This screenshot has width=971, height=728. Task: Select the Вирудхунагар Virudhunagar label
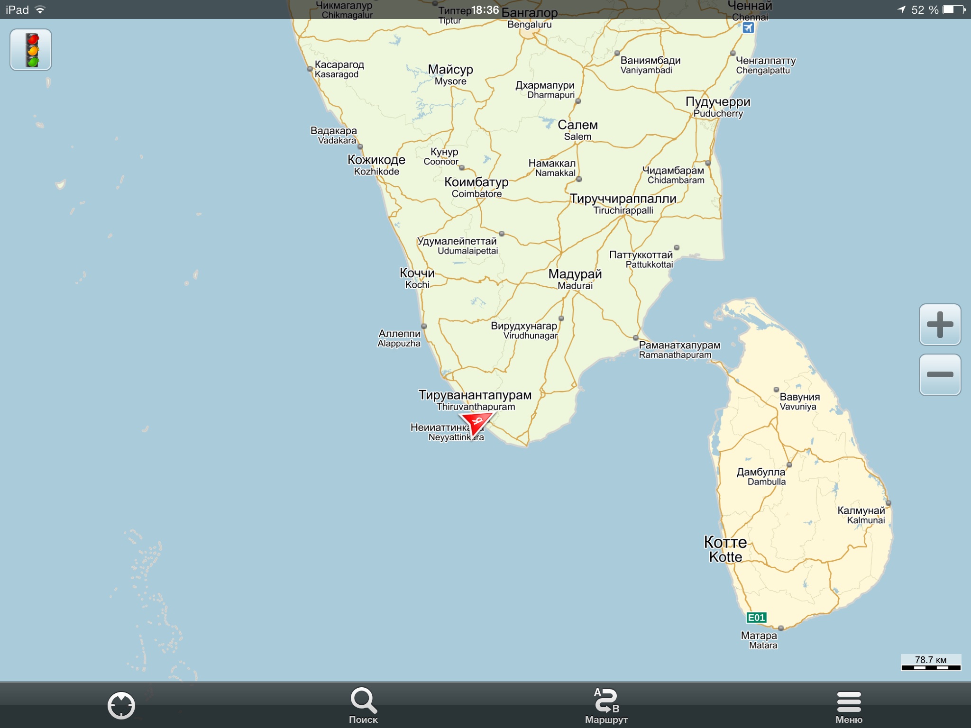[524, 330]
